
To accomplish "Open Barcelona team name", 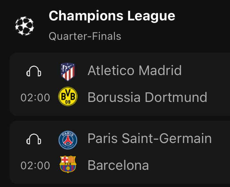I will tap(118, 165).
